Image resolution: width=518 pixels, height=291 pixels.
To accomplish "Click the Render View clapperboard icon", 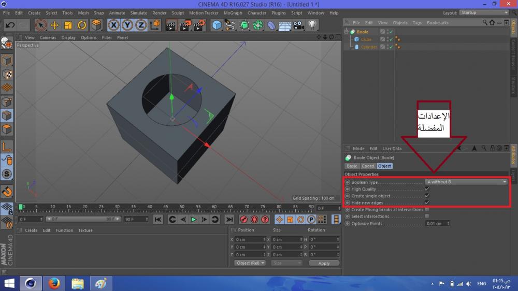I will 171,25.
